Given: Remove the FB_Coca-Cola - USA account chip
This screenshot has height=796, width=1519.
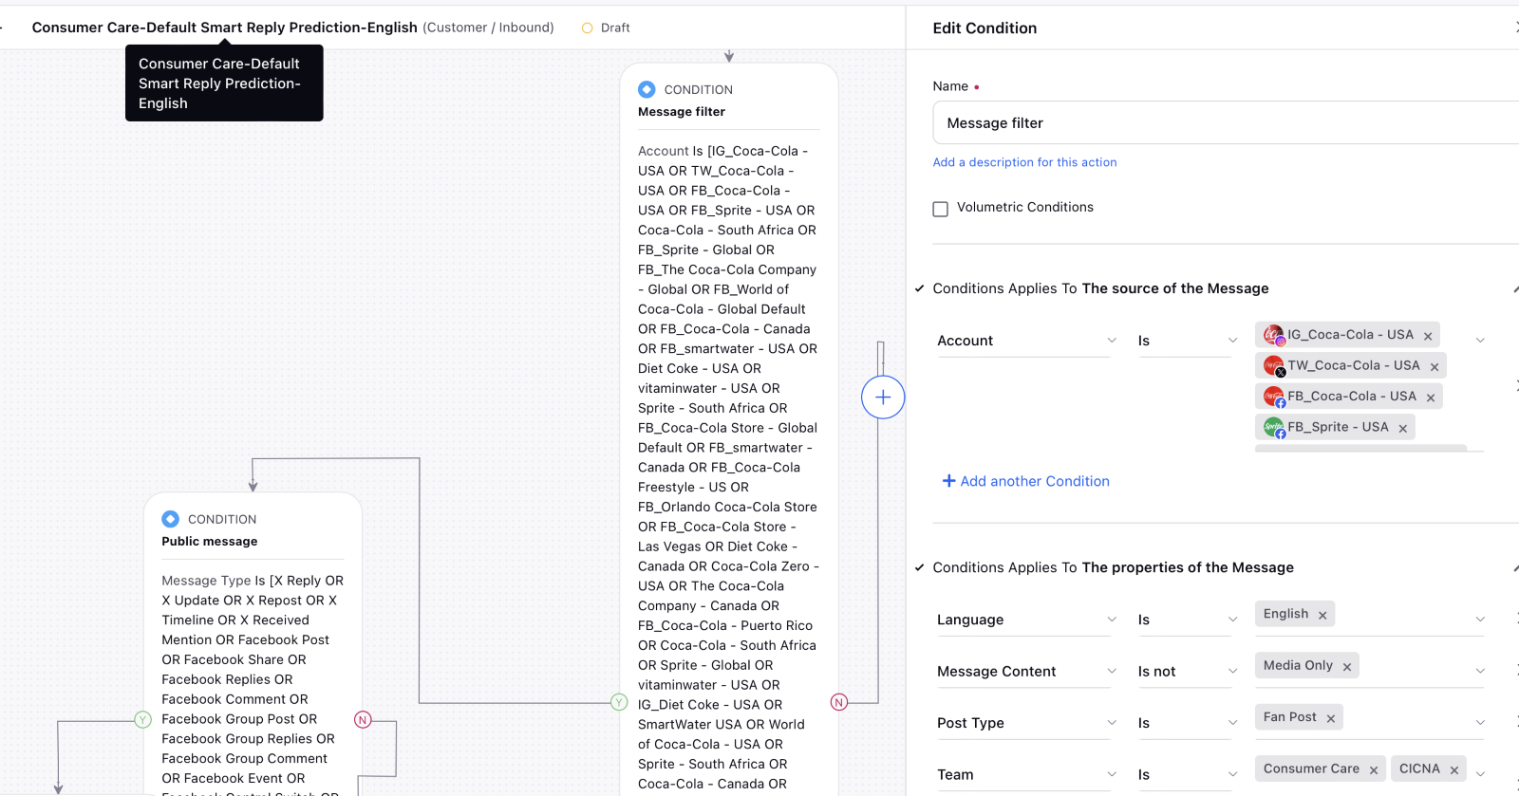Looking at the screenshot, I should point(1431,398).
